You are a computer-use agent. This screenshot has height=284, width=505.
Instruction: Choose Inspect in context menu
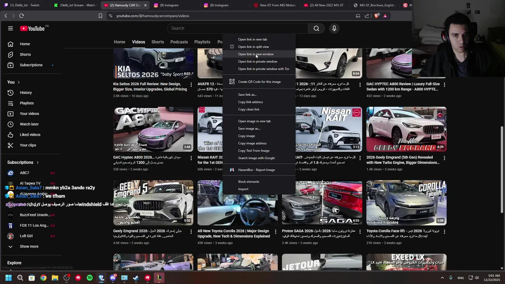(x=259, y=189)
